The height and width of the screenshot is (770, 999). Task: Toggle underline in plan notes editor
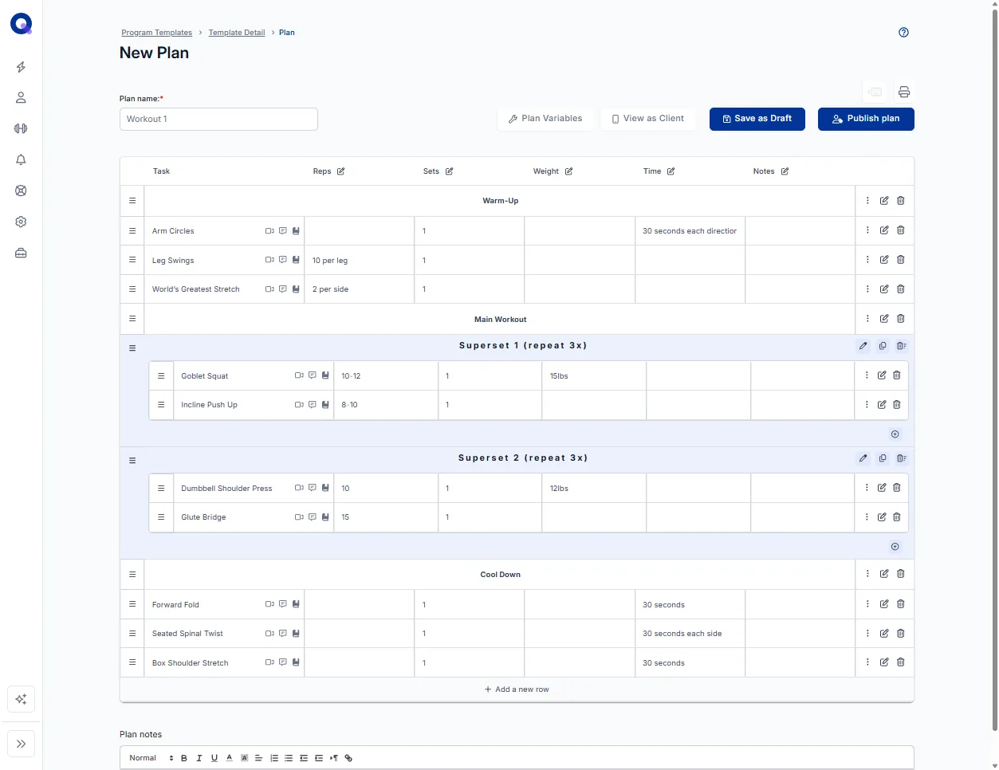point(214,758)
